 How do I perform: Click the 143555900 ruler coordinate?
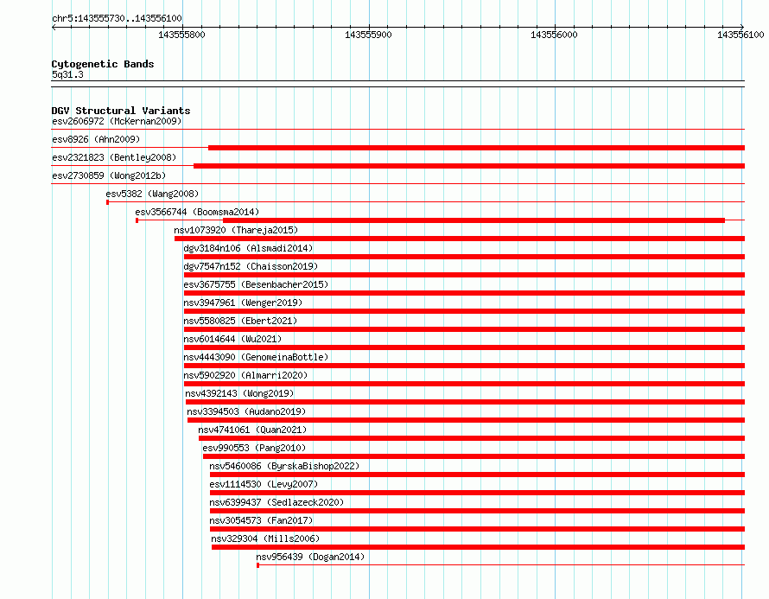[368, 35]
